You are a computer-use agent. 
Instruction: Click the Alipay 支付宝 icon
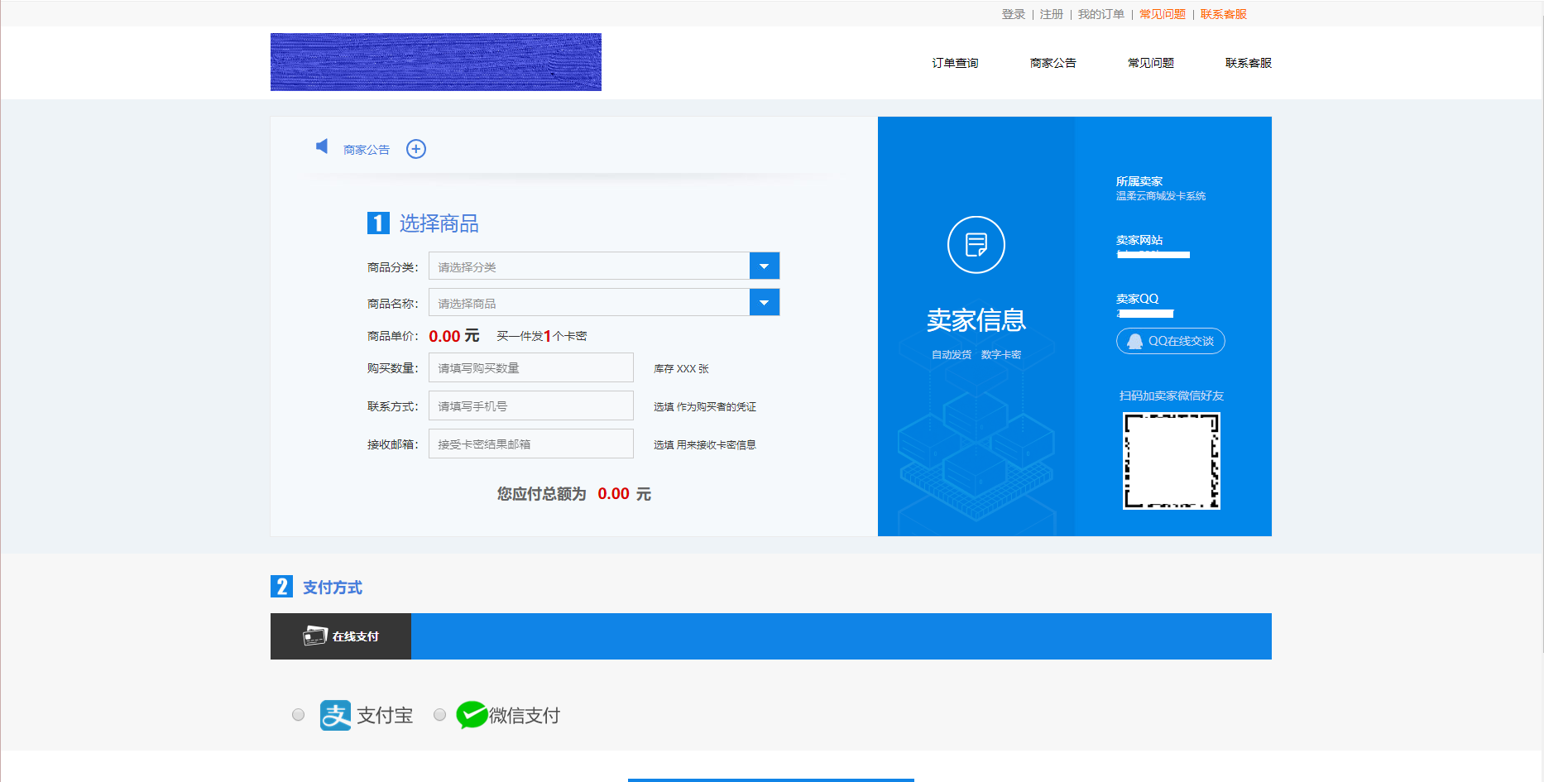pos(334,715)
